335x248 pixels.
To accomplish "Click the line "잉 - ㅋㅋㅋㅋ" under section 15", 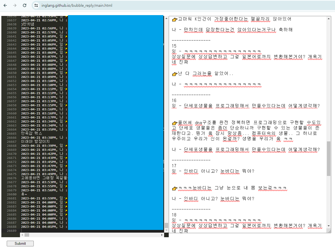I will pos(216,51).
